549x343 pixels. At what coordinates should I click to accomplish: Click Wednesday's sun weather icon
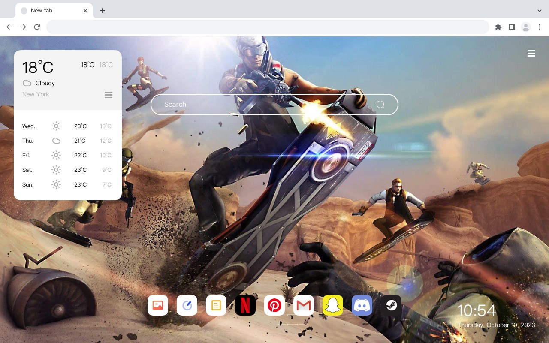coord(56,126)
